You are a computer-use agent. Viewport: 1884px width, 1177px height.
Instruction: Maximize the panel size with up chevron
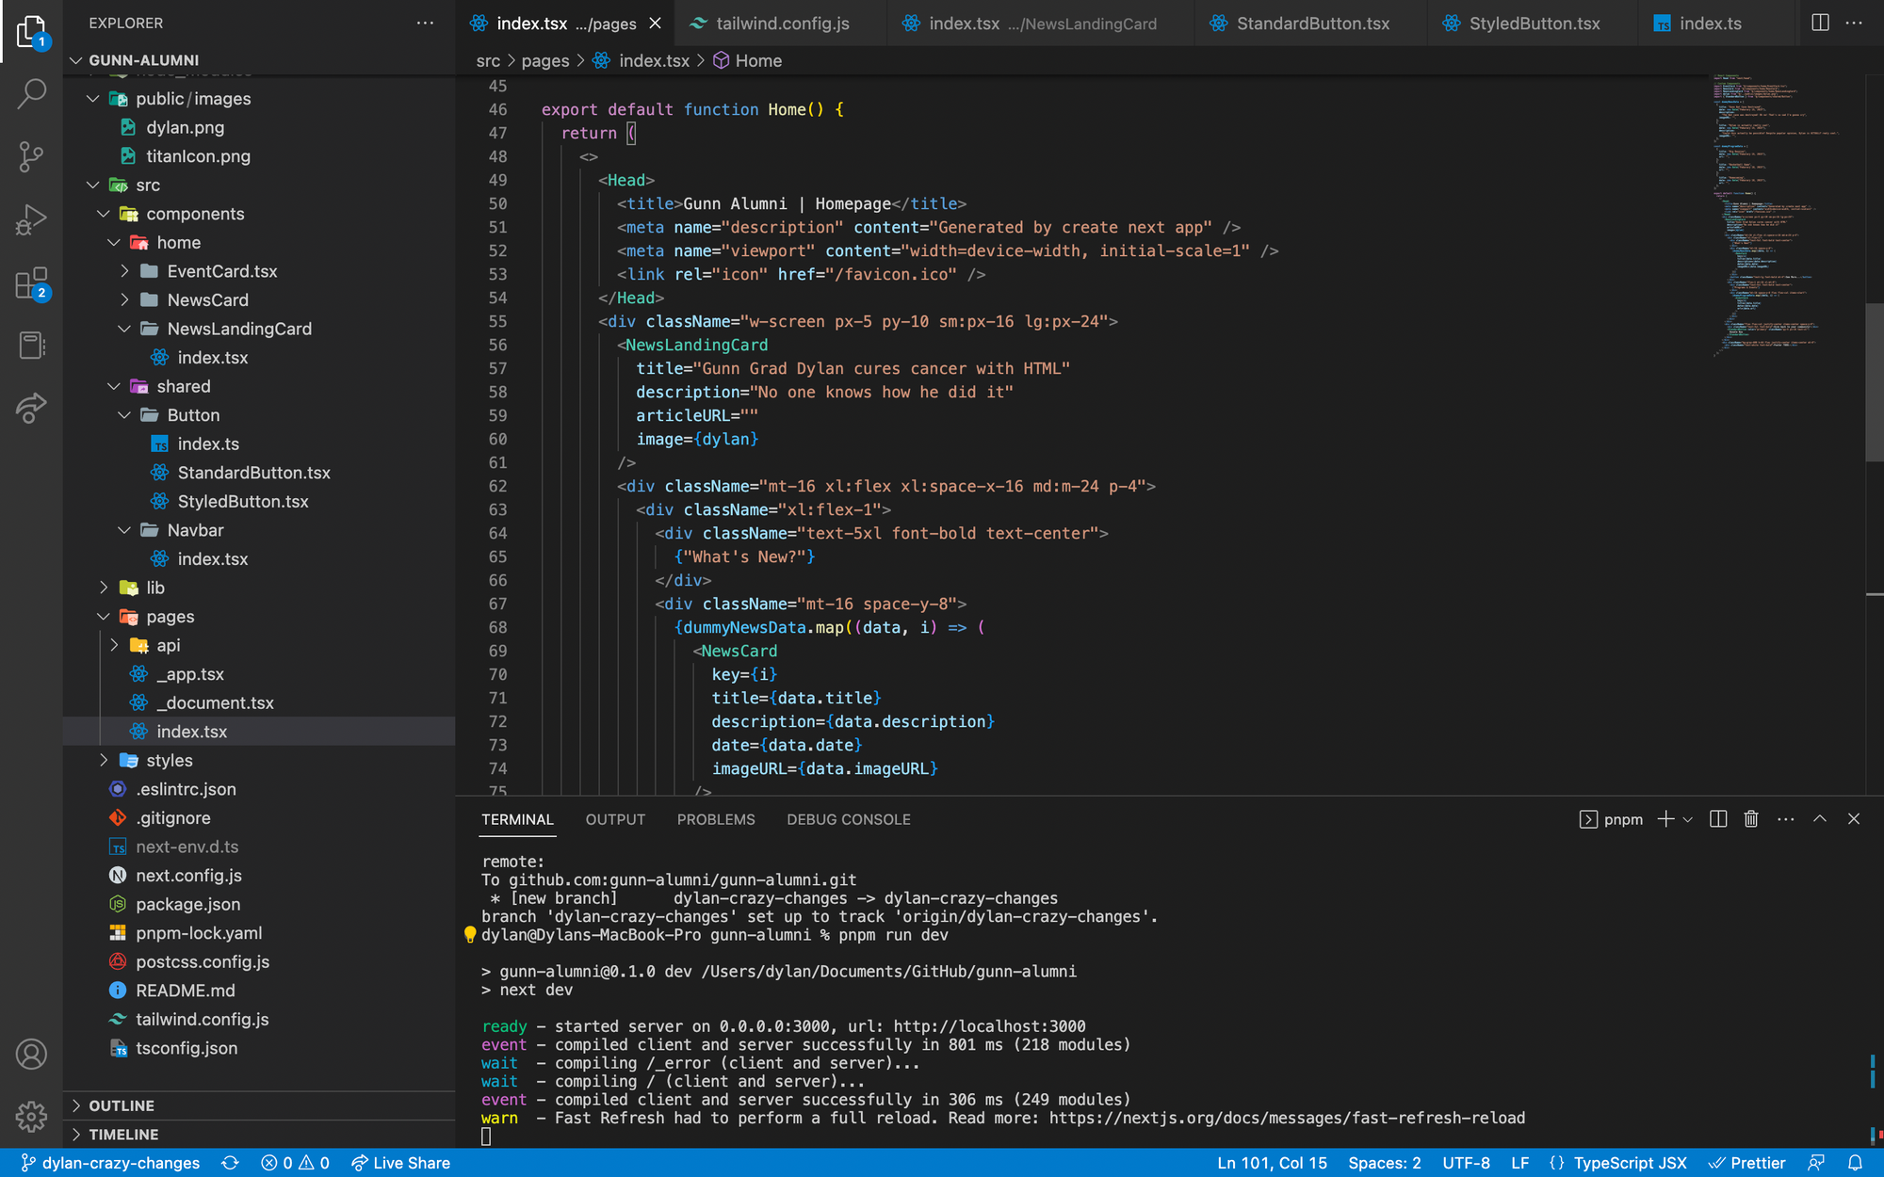point(1820,819)
